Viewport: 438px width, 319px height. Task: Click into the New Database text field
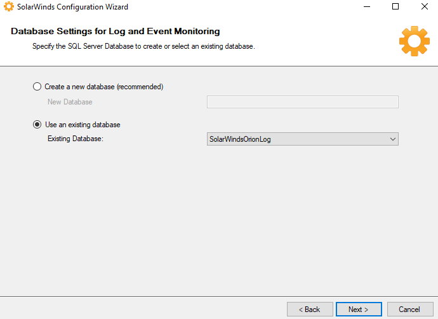pyautogui.click(x=303, y=102)
